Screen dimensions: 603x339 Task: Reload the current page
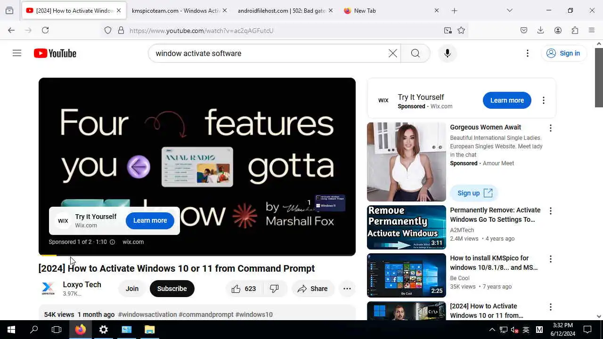[x=45, y=30]
